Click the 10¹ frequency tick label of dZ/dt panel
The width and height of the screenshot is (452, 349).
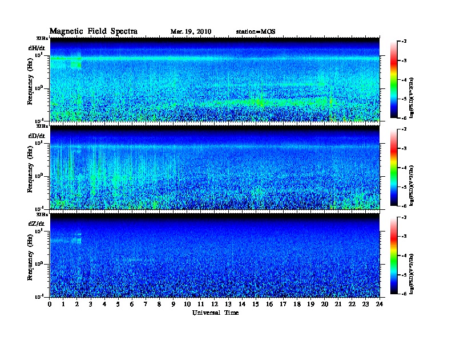39,231
